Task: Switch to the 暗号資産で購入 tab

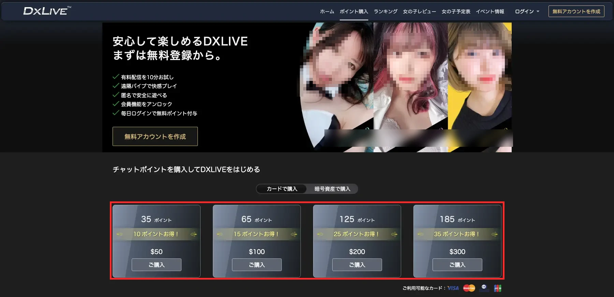Action: [x=332, y=189]
